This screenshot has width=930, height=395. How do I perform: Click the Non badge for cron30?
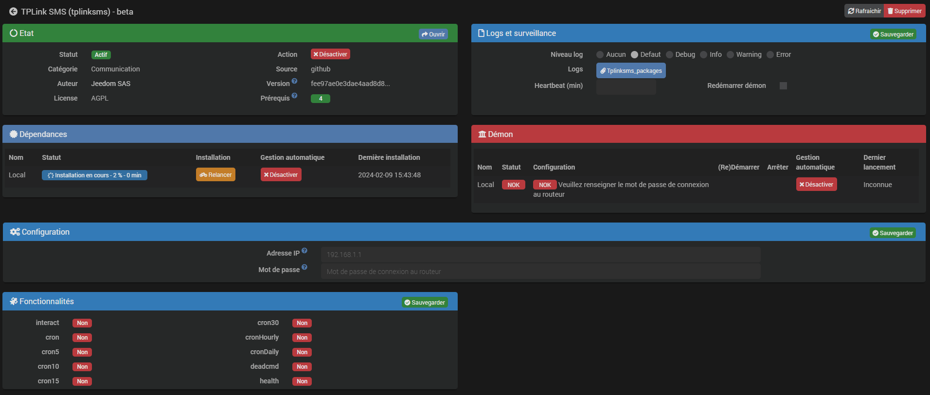click(302, 323)
